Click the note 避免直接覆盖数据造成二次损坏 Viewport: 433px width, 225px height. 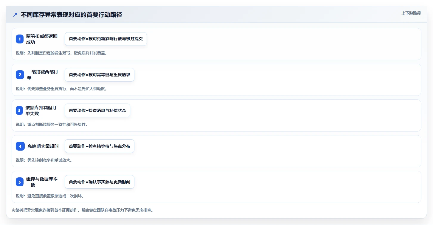pyautogui.click(x=50, y=196)
